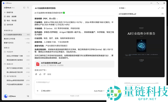168x102 pixels.
Task: Dislike the response with thumbs down
Action: 44,74
